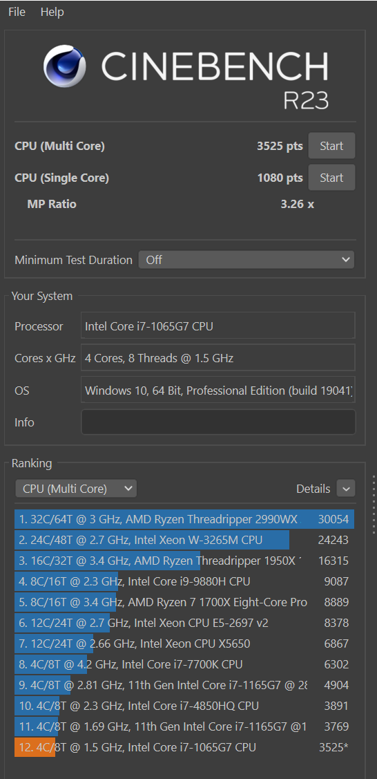This screenshot has width=377, height=779.
Task: Click the OS information field
Action: click(218, 390)
